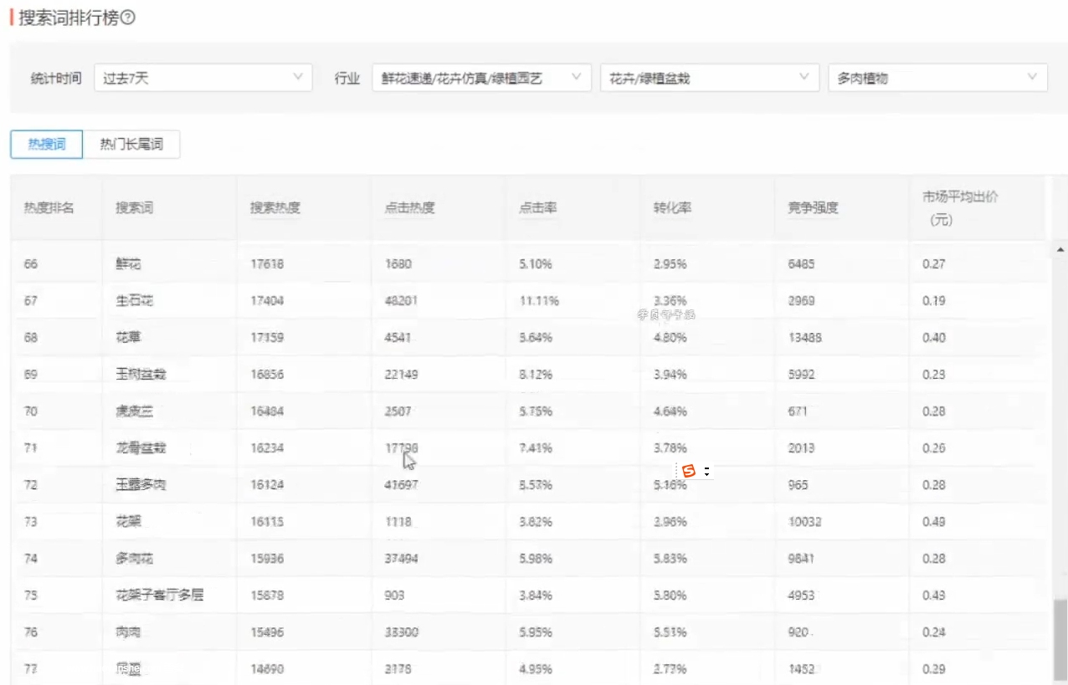This screenshot has width=1068, height=685.
Task: Click the dropdown arrow on 过去7天 selector
Action: coord(297,77)
